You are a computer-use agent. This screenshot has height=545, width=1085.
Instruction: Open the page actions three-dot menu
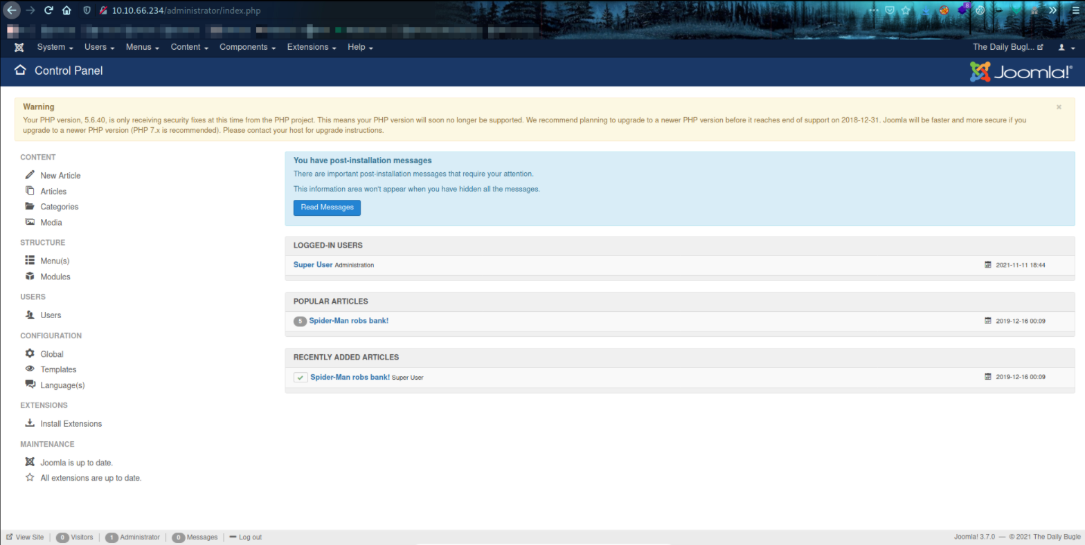[x=874, y=10]
